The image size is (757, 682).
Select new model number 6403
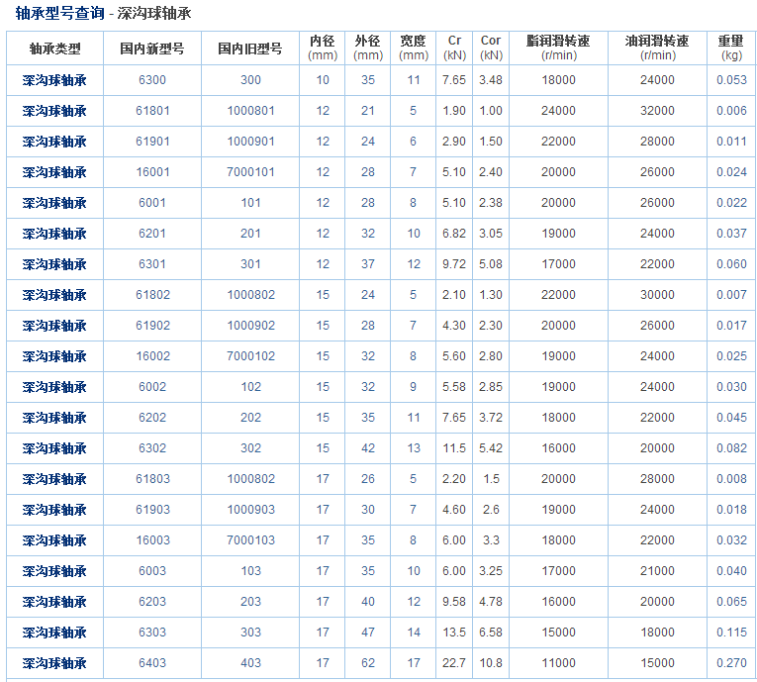(152, 662)
